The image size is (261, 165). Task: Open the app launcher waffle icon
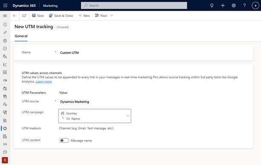point(5,6)
